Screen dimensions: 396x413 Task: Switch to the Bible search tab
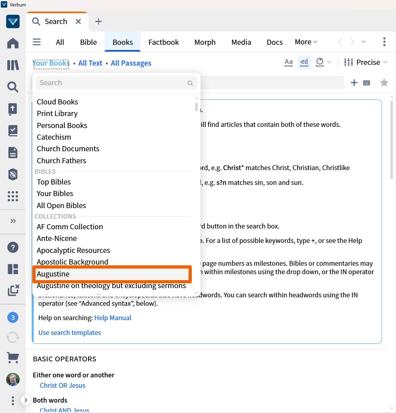tap(88, 42)
